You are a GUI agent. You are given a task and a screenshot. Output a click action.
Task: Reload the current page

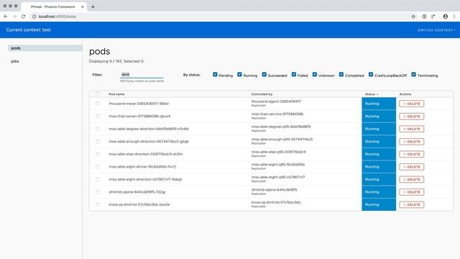coord(24,17)
